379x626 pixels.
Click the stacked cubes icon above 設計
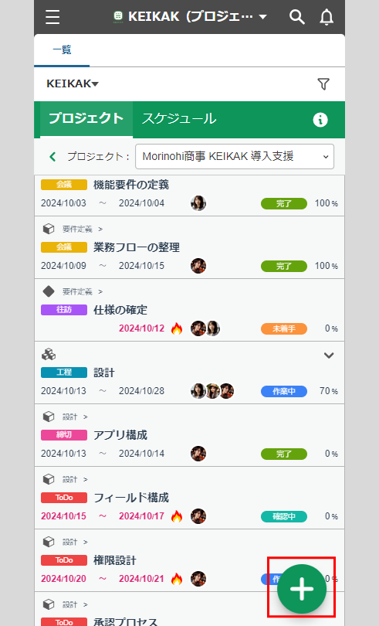click(x=49, y=354)
